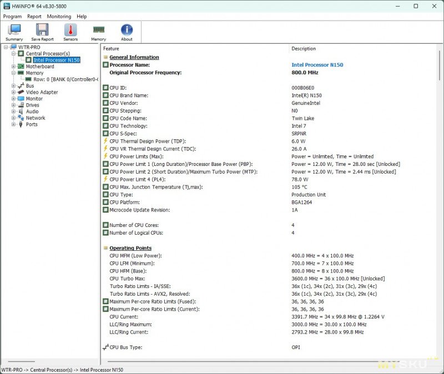Select Intel Processor N150 in tree
444x374 pixels.
(57, 60)
